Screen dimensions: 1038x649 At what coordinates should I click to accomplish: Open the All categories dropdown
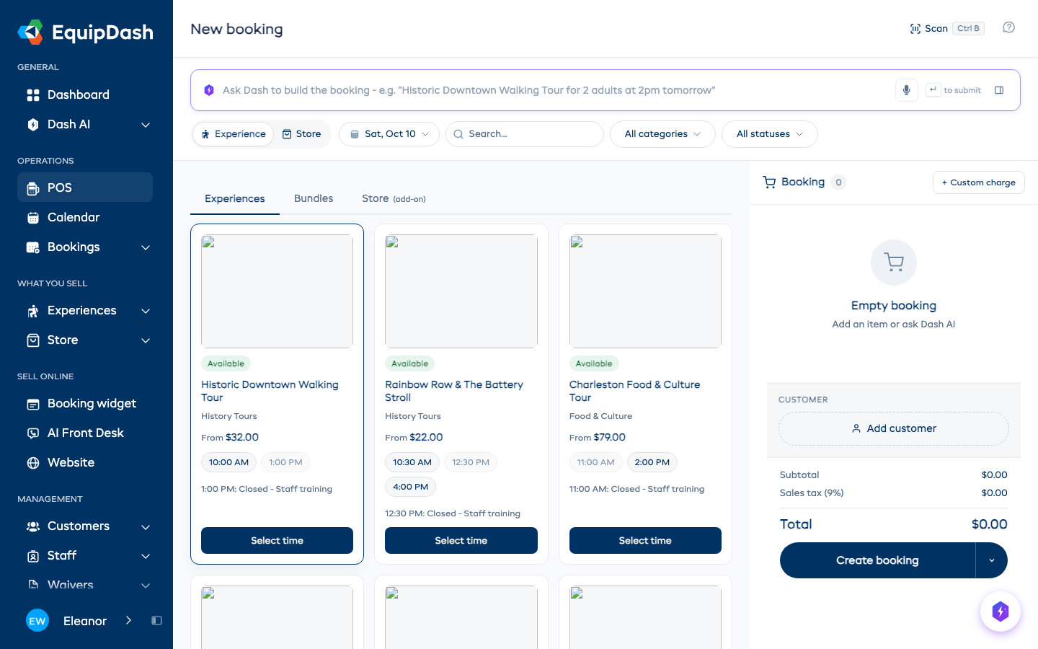(x=662, y=134)
